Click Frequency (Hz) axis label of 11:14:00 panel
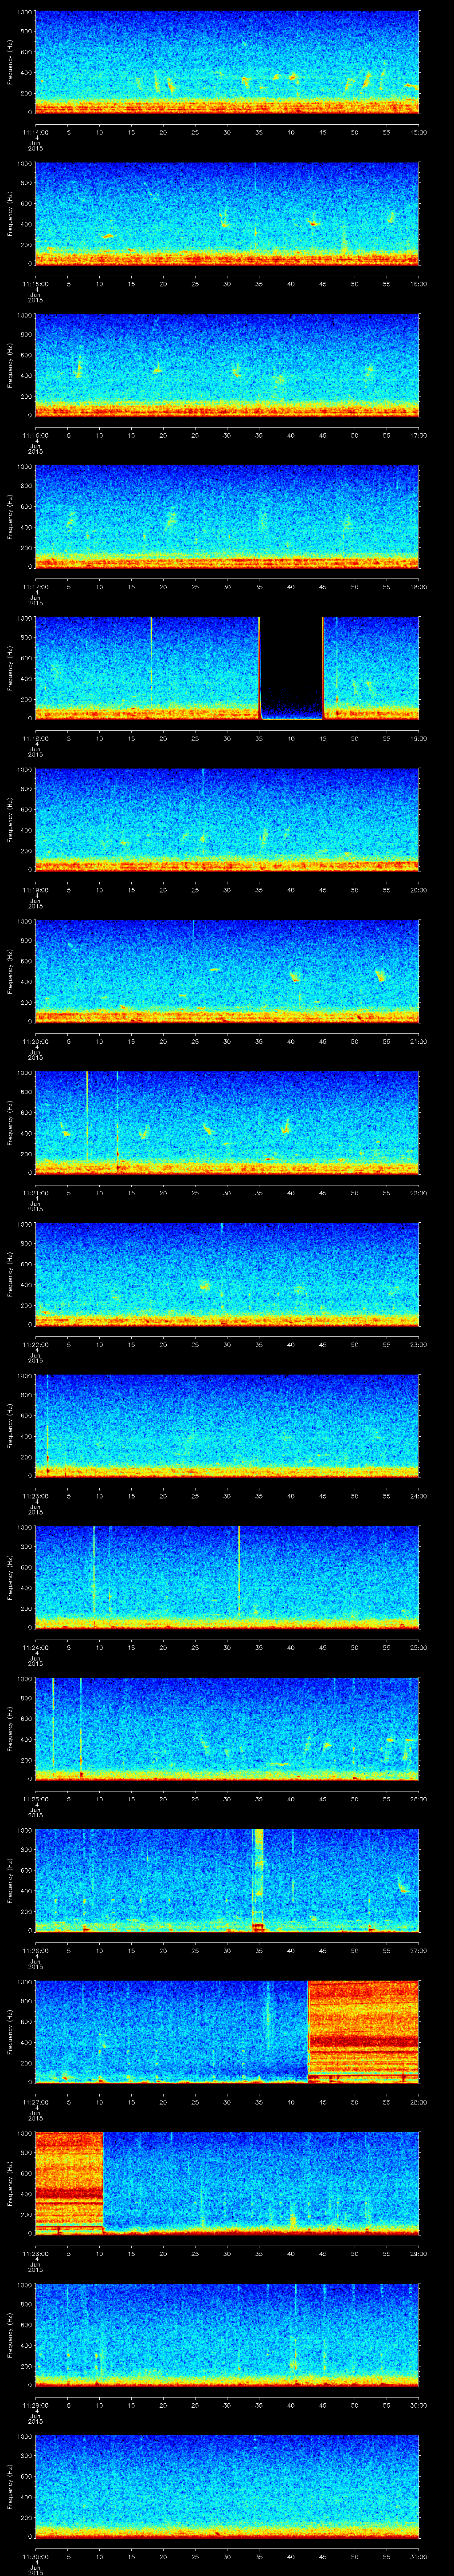 click(x=10, y=63)
